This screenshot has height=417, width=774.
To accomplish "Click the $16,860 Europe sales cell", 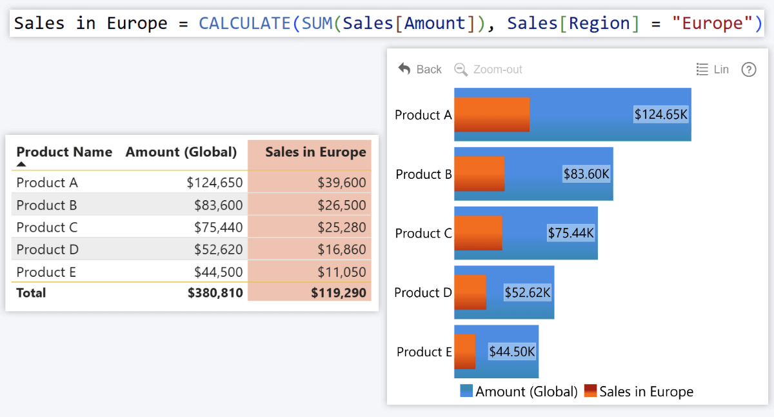I will [342, 249].
